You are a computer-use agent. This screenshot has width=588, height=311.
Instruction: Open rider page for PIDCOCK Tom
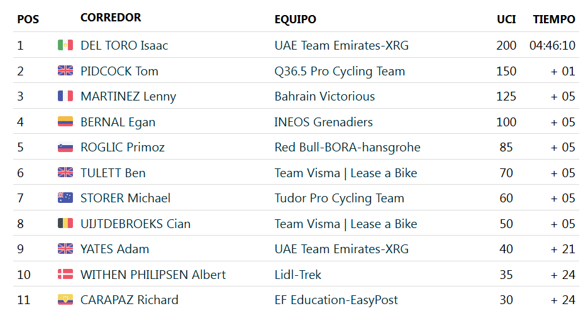119,71
